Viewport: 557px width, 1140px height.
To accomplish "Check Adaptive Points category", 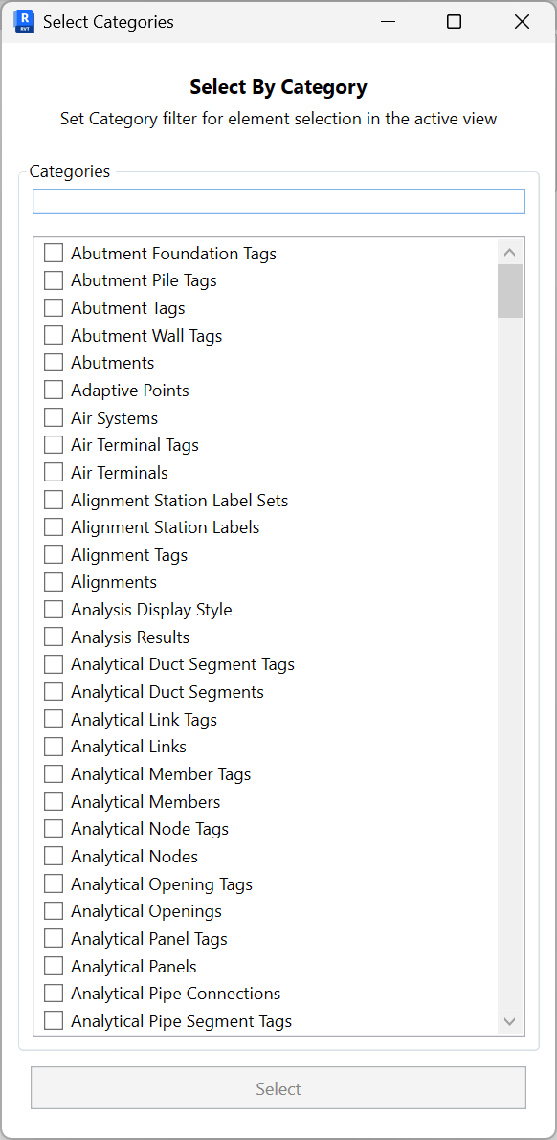I will point(54,390).
